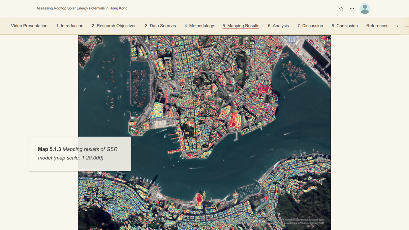This screenshot has width=409, height=230.
Task: Click the Map 5.1.3 caption card
Action: (80, 154)
